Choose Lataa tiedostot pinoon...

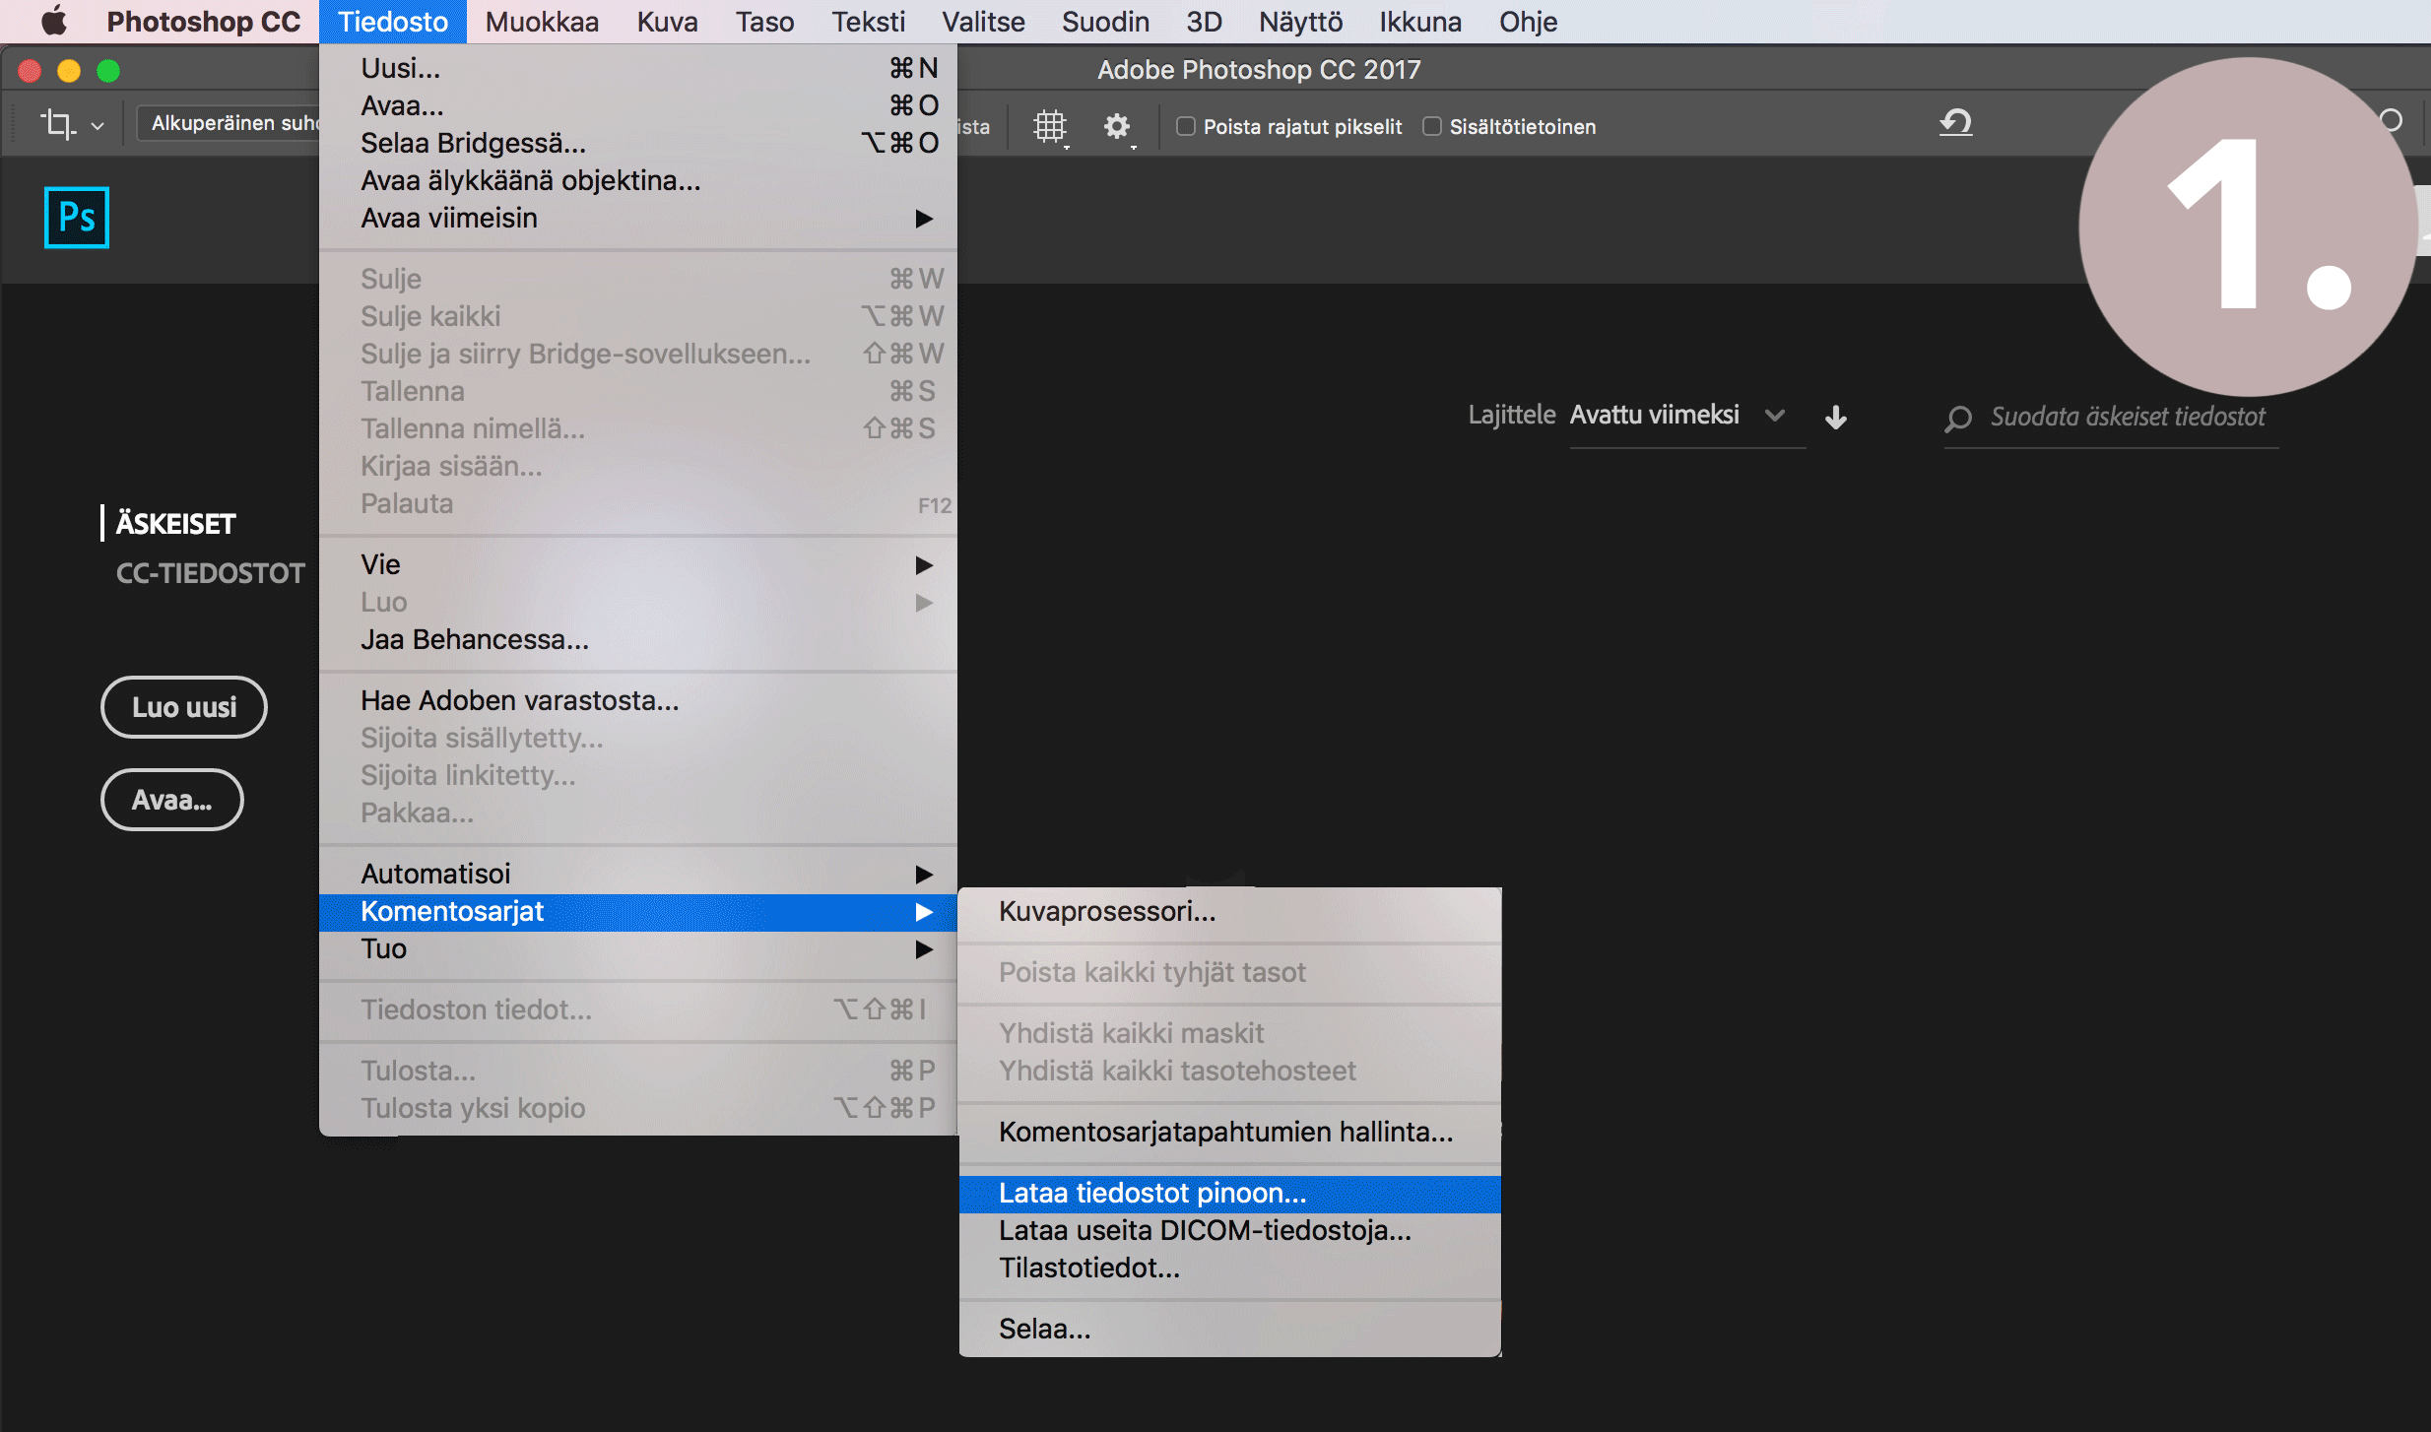1229,1193
